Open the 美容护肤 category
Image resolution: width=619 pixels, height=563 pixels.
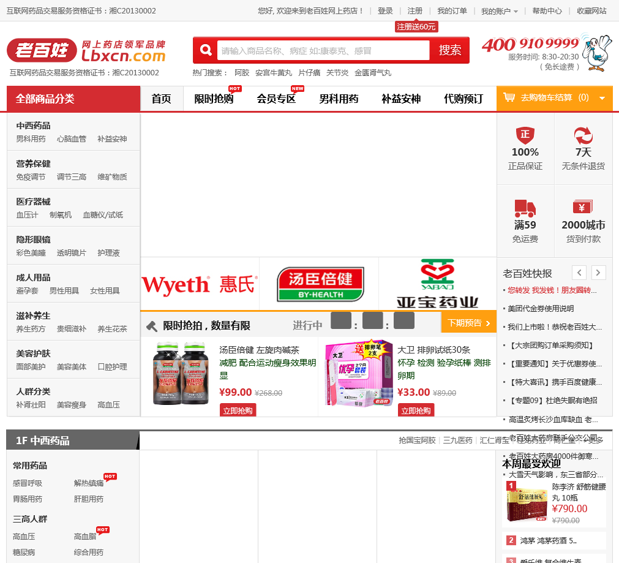33,353
